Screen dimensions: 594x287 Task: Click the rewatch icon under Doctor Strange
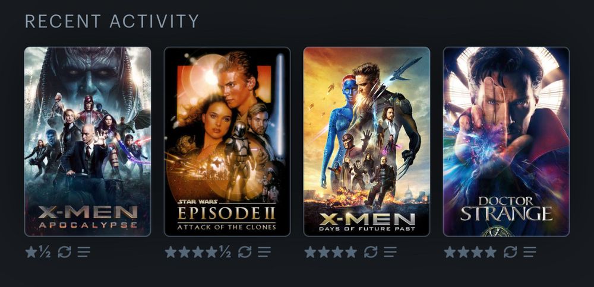510,252
